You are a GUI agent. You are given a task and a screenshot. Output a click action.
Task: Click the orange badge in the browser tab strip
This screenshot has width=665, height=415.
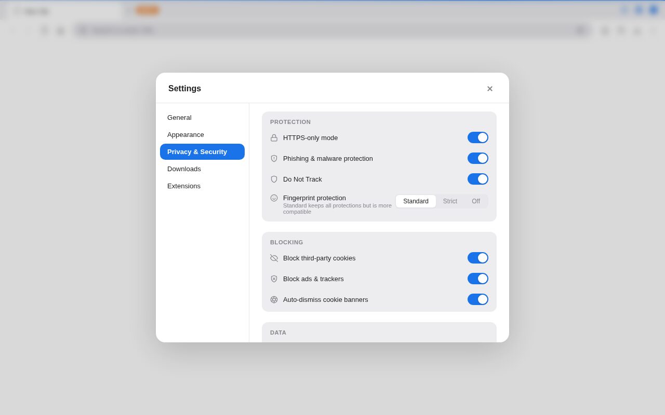pos(148,10)
